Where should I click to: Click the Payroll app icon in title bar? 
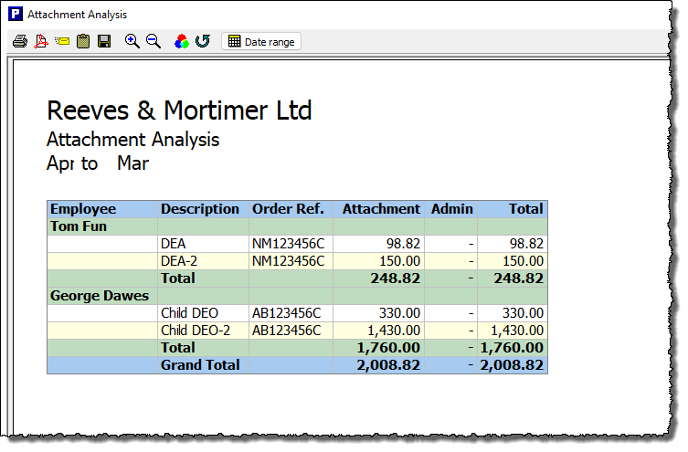point(16,14)
